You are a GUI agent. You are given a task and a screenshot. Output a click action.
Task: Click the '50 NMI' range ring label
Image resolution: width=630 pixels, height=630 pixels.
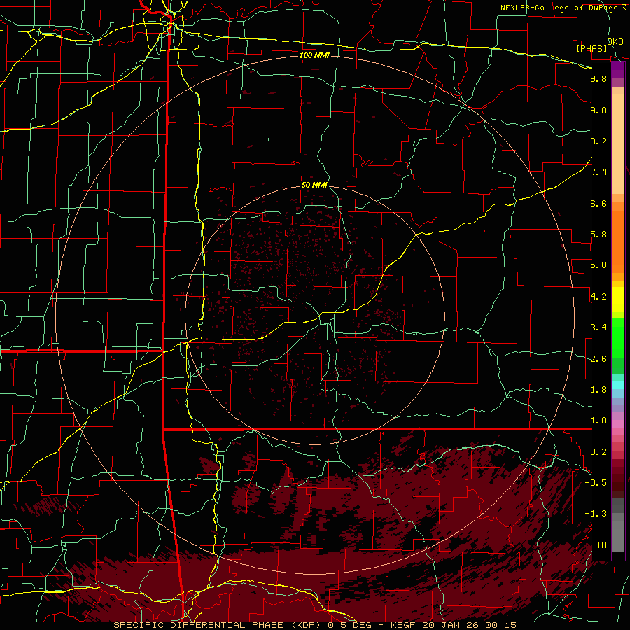tap(314, 185)
